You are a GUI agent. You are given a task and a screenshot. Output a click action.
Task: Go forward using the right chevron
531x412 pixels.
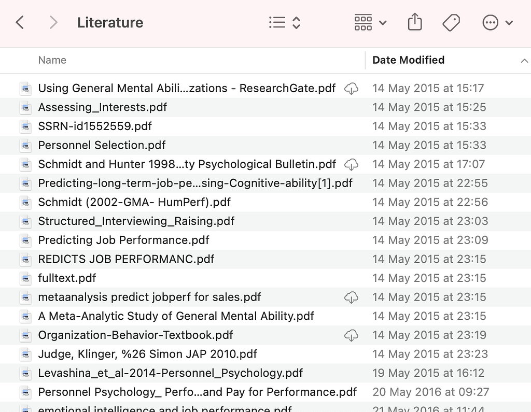53,23
